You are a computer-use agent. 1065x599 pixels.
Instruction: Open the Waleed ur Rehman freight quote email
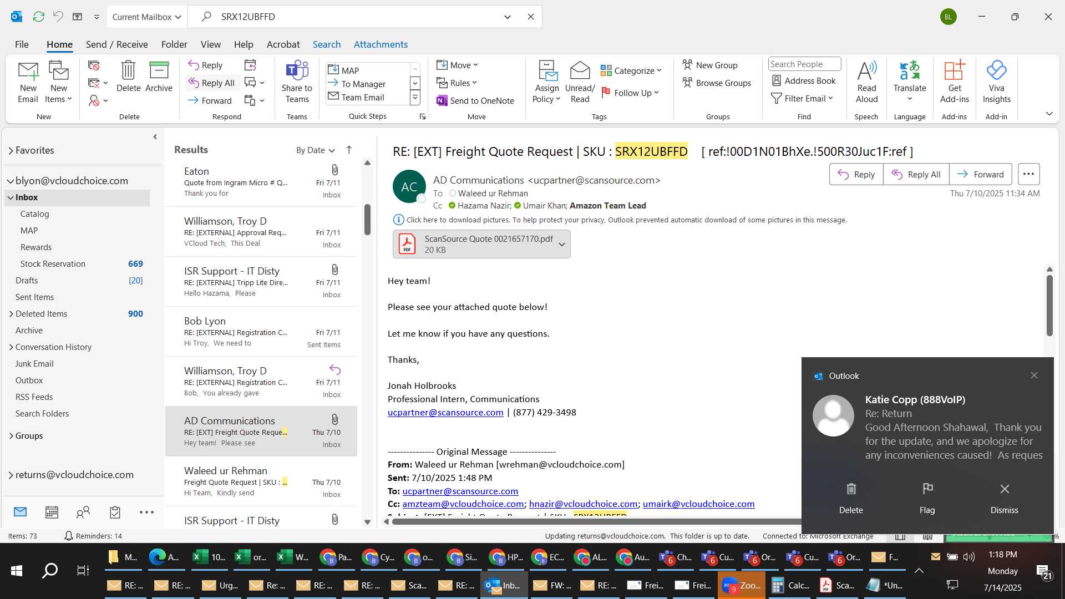261,481
